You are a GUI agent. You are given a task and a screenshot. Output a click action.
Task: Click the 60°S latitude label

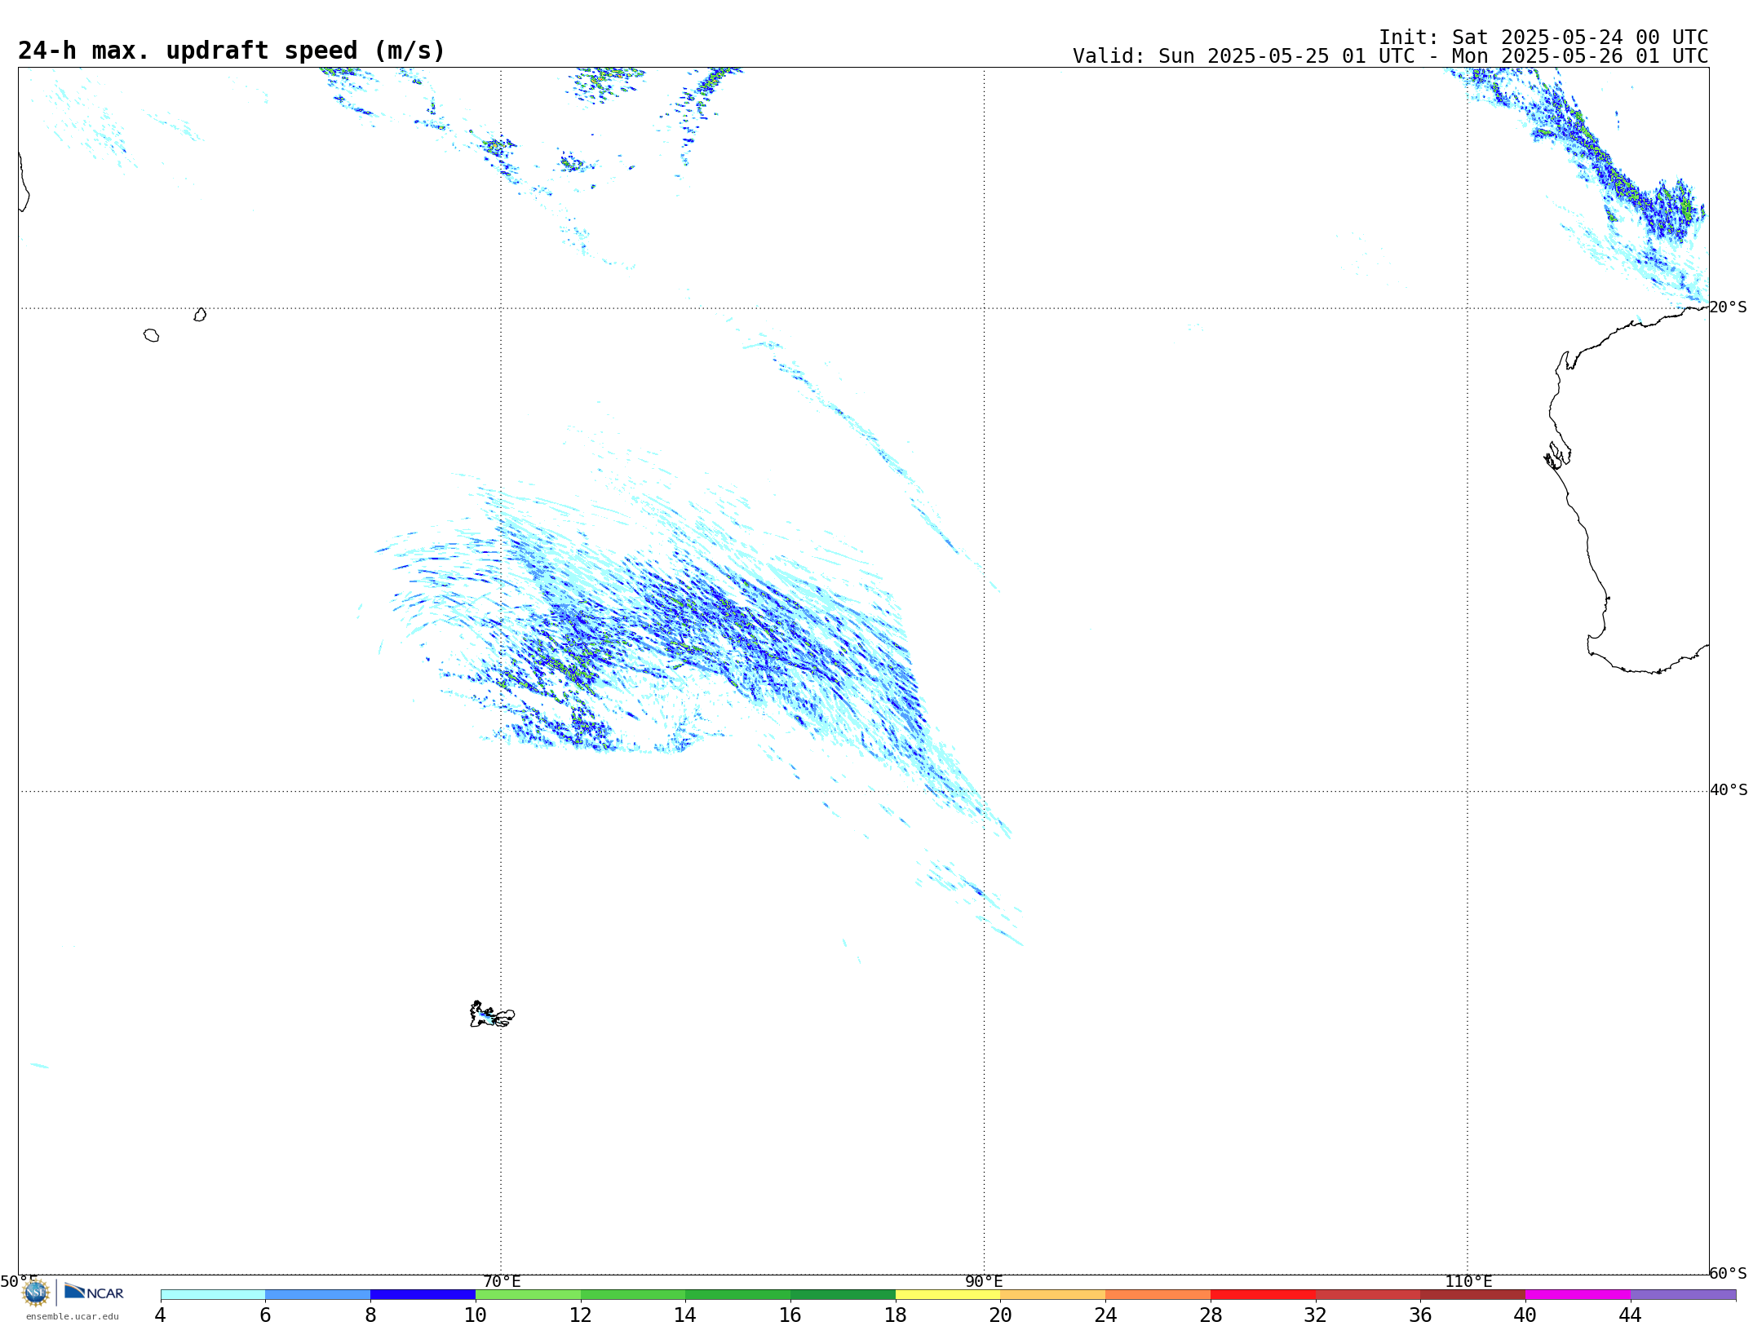[1729, 1272]
